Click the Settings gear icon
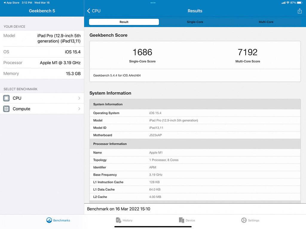 (244, 220)
